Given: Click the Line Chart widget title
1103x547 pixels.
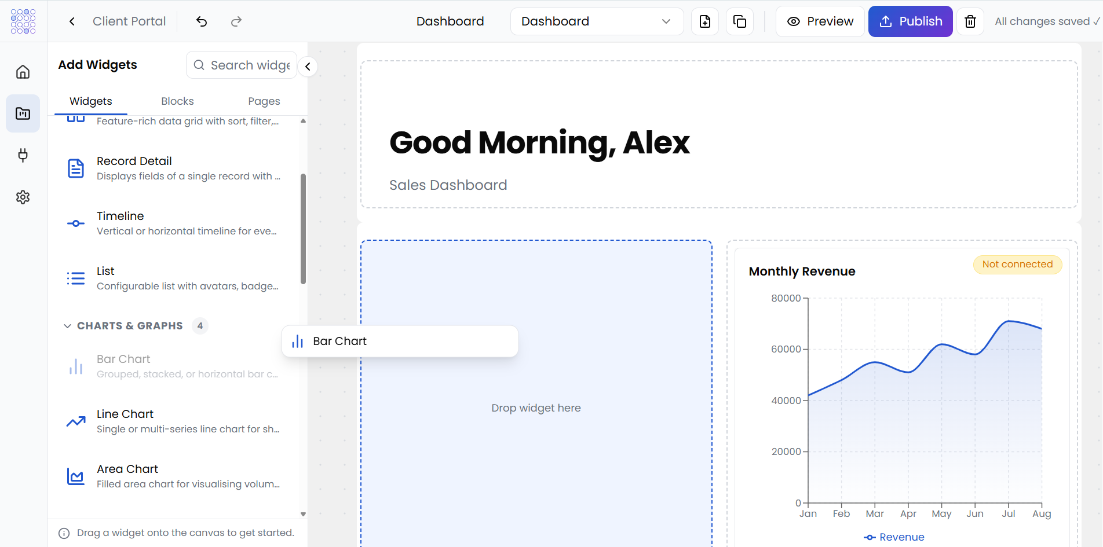Looking at the screenshot, I should click(125, 414).
